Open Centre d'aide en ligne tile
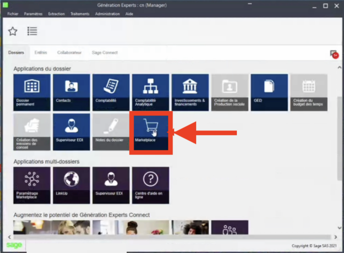Image resolution: width=344 pixels, height=253 pixels. point(150,186)
